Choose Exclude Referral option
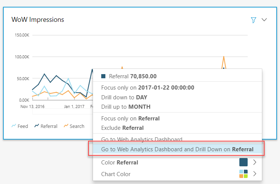Image resolution: width=280 pixels, height=184 pixels. [x=122, y=128]
